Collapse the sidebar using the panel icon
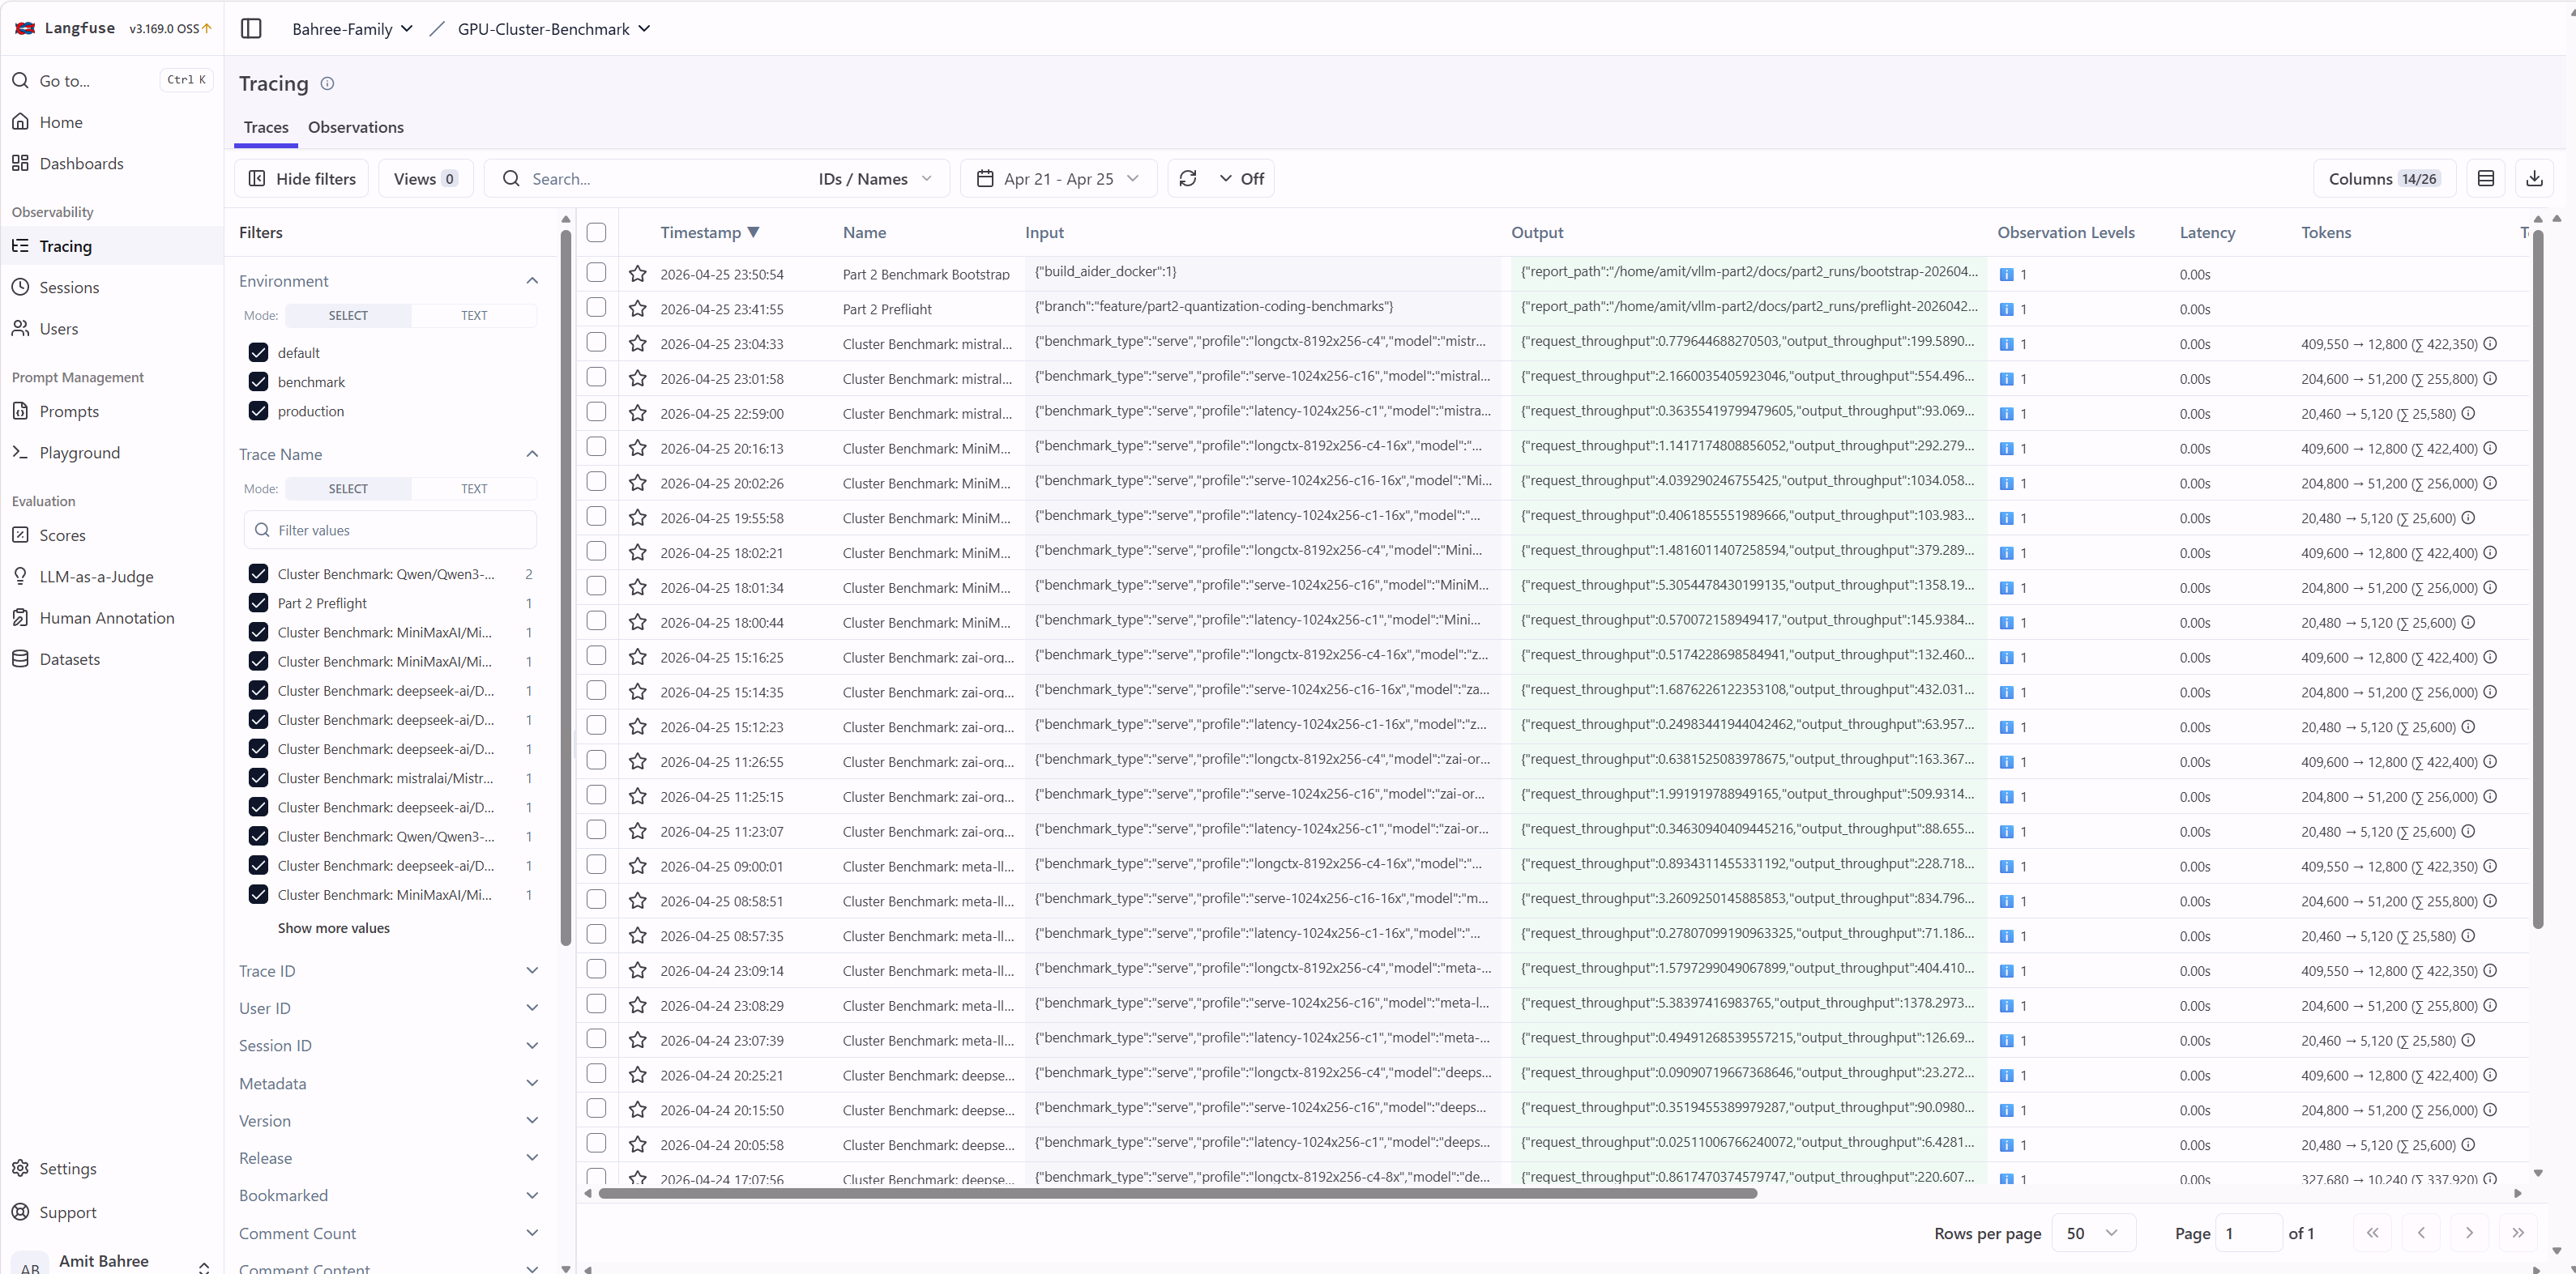2576x1274 pixels. 250,28
